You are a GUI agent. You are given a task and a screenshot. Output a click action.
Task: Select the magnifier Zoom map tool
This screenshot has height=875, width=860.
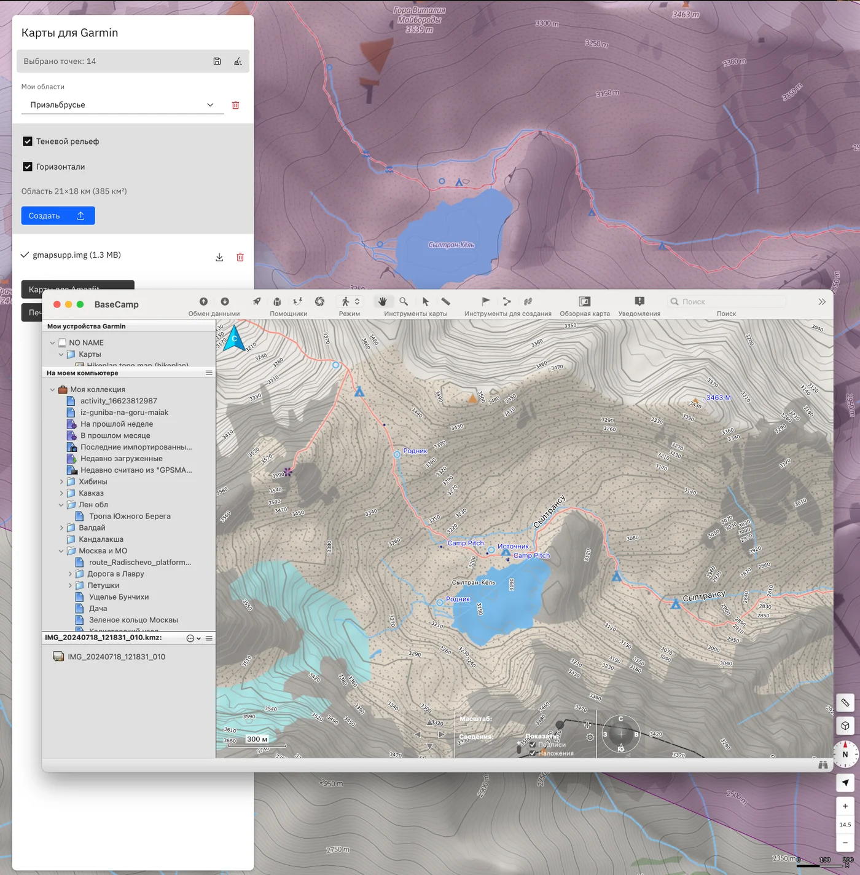(x=404, y=301)
